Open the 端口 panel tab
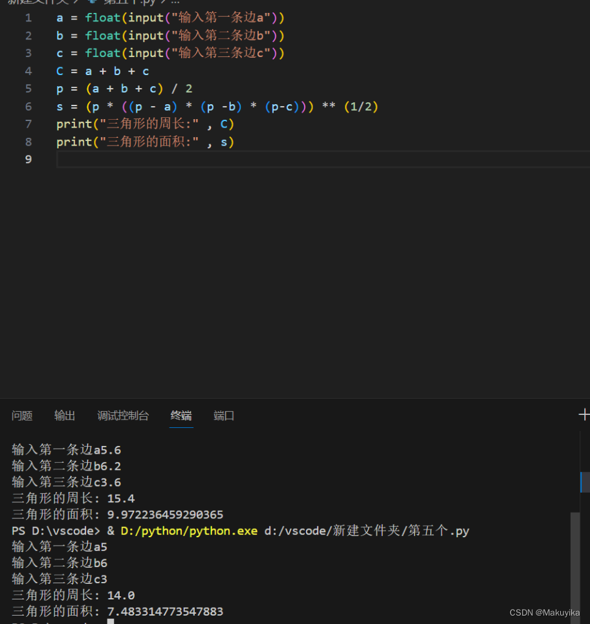 [x=224, y=416]
